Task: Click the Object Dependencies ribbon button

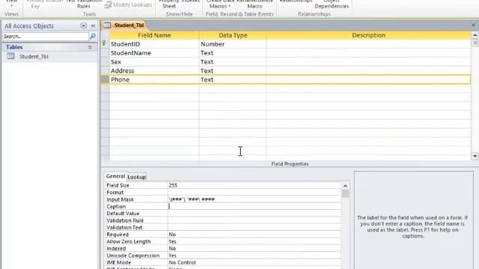Action: pyautogui.click(x=332, y=4)
